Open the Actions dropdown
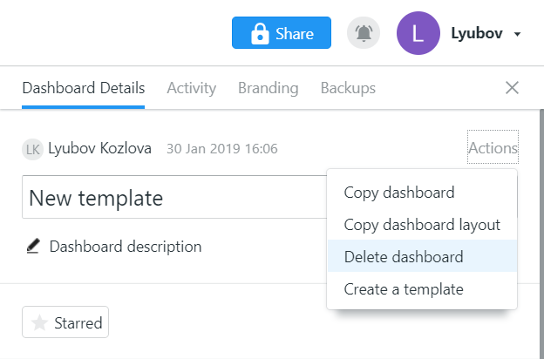This screenshot has width=544, height=359. click(x=493, y=147)
